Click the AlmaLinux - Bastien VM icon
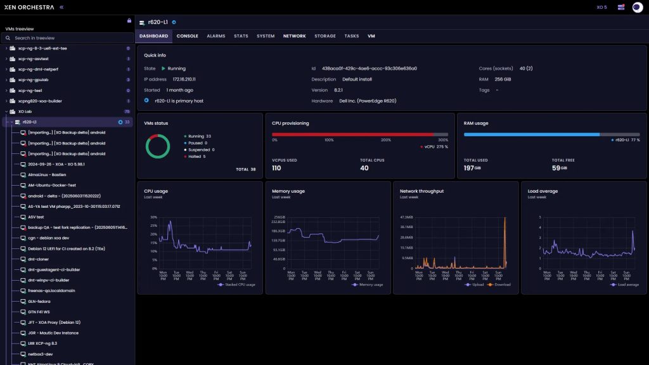This screenshot has height=365, width=649. [x=23, y=175]
